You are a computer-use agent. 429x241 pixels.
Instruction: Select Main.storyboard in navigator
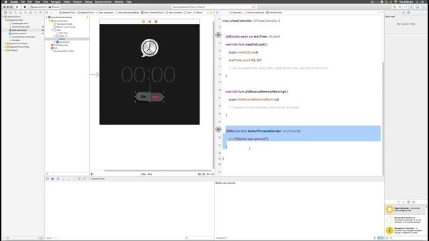point(19,30)
